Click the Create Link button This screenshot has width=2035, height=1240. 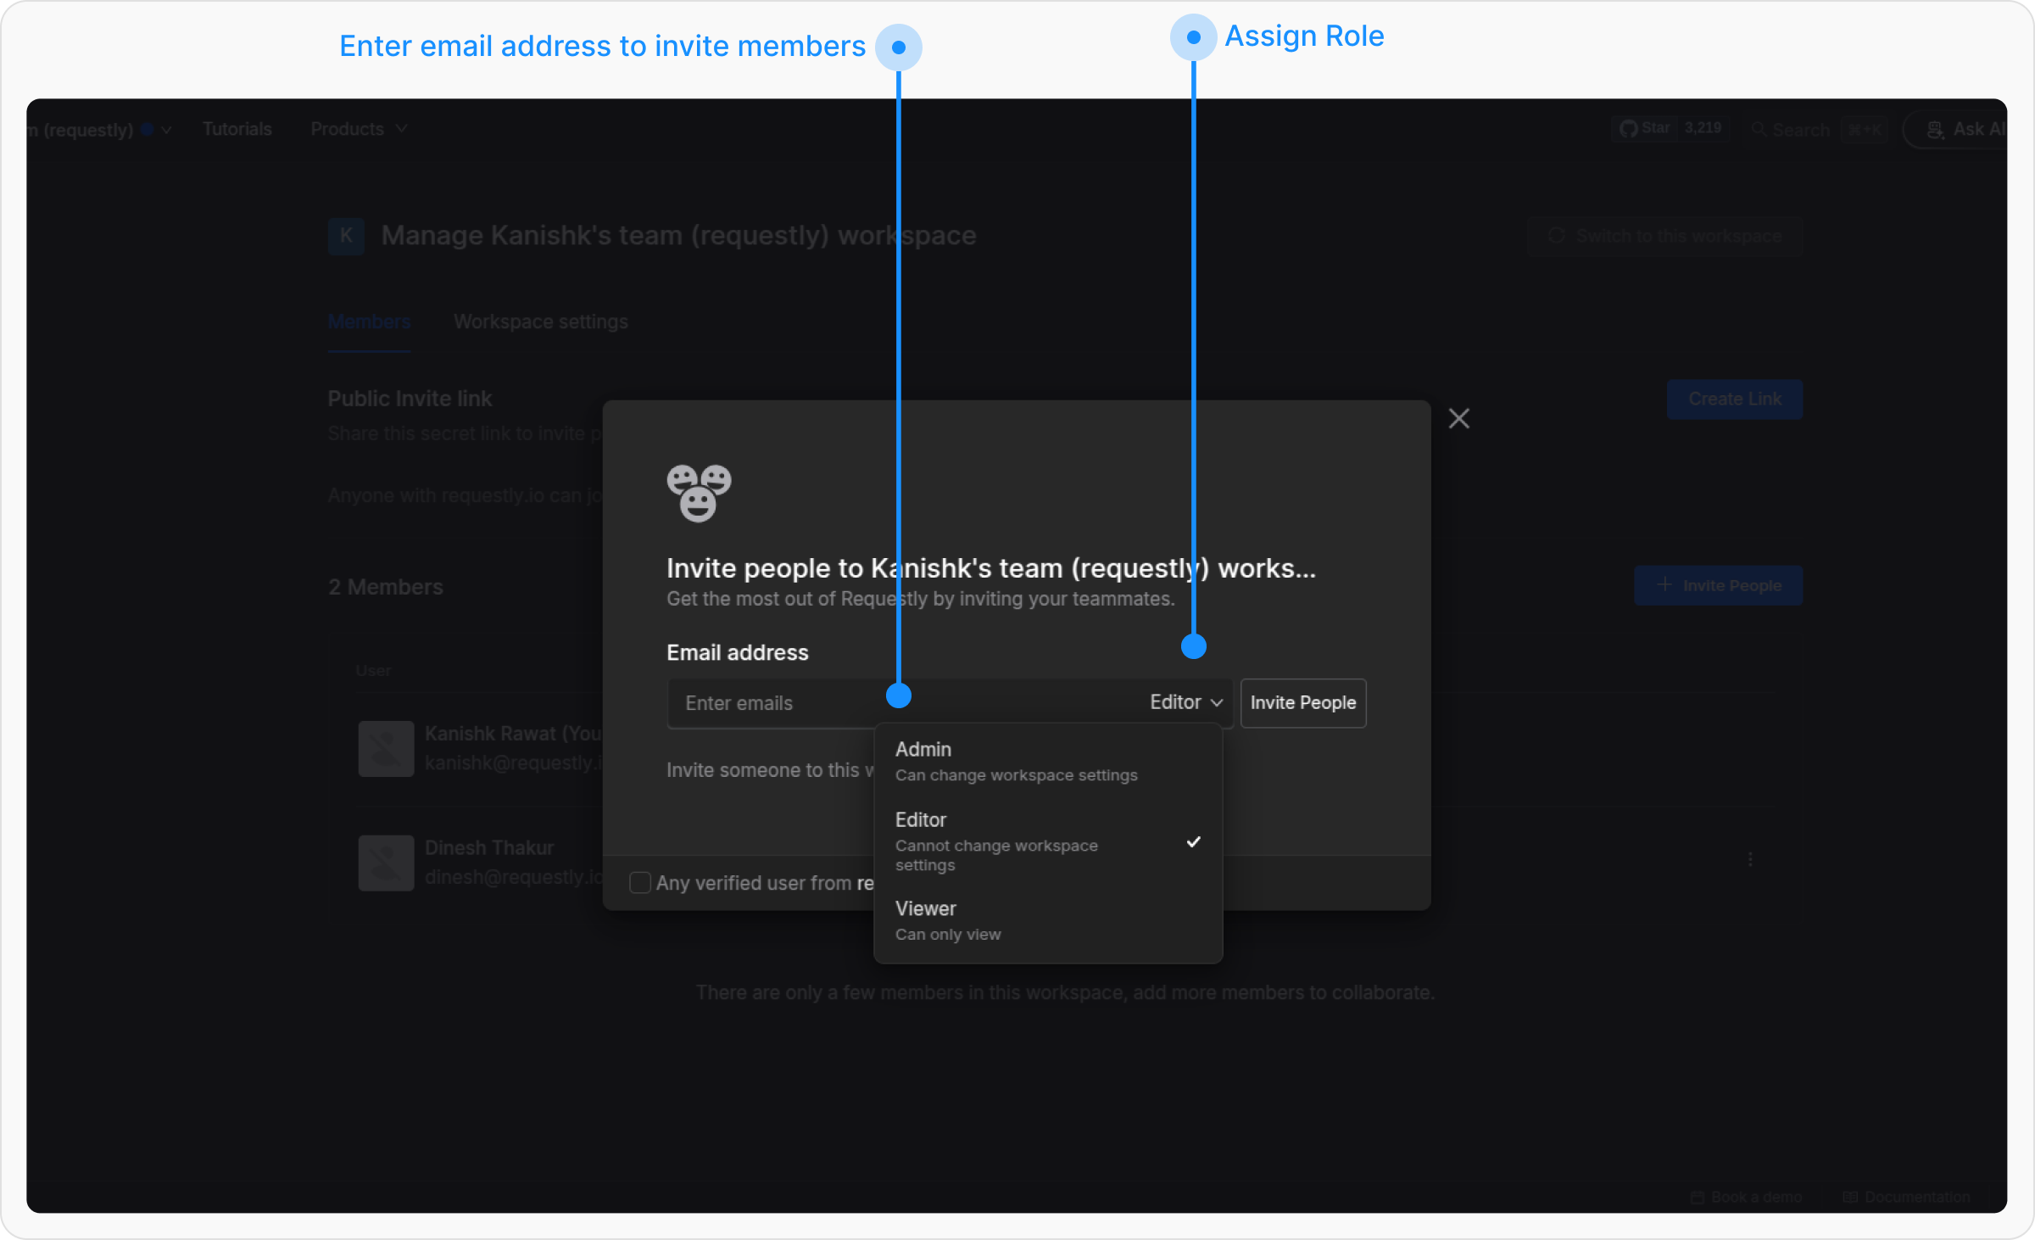coord(1734,399)
